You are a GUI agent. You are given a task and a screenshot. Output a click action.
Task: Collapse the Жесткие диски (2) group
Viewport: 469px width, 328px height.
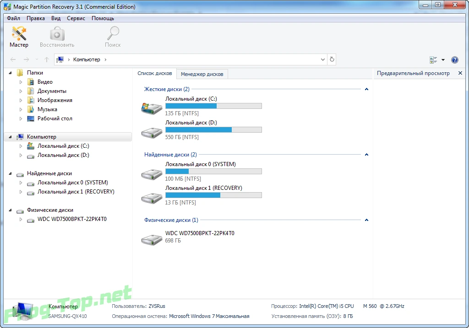(366, 89)
